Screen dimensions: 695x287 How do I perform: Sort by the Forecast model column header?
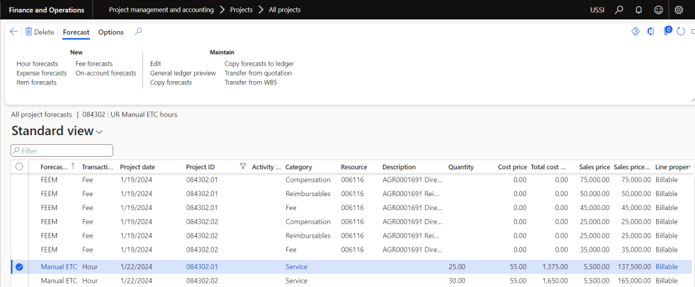click(x=54, y=167)
